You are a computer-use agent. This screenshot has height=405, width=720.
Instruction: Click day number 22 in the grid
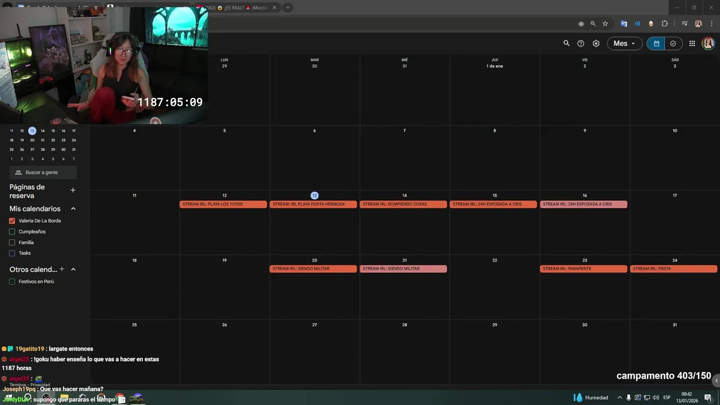click(494, 260)
